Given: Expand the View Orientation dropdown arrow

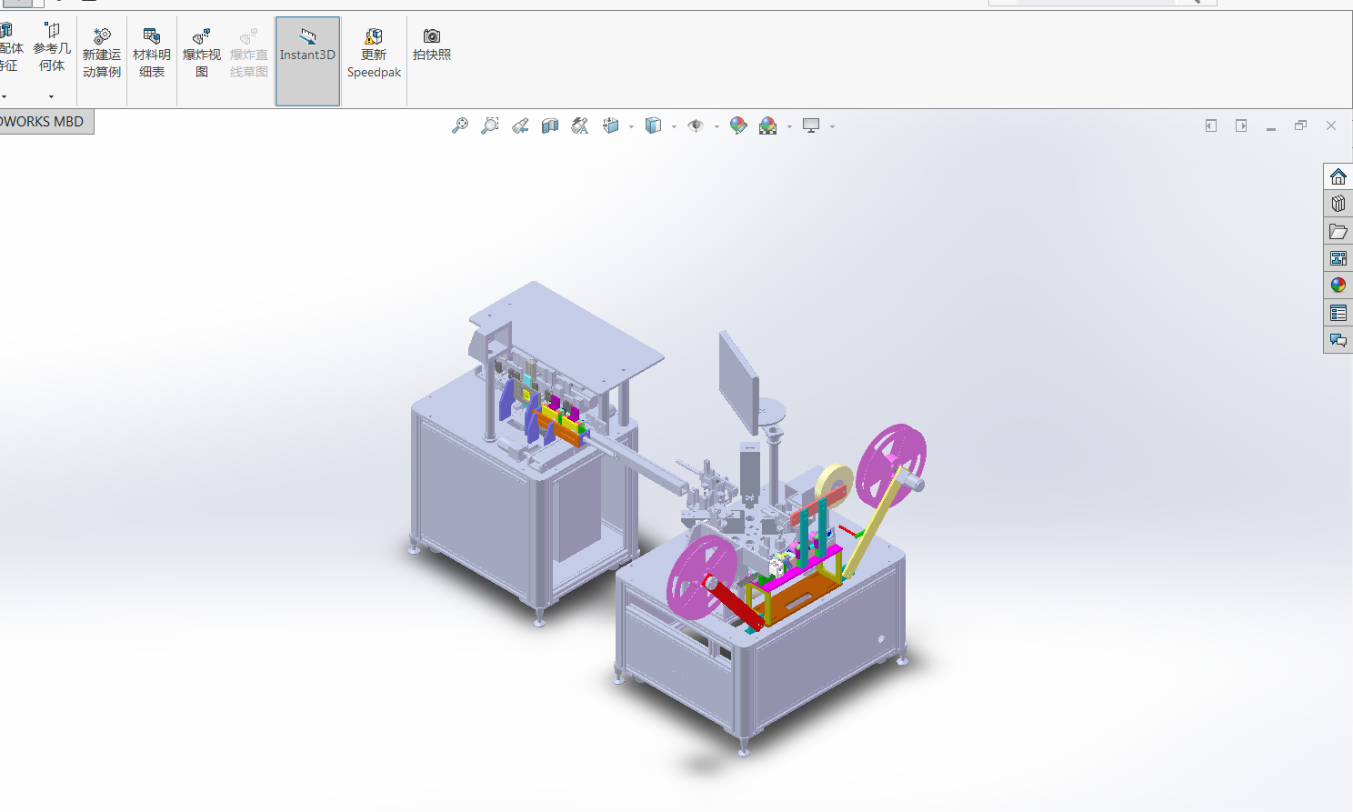Looking at the screenshot, I should (631, 126).
